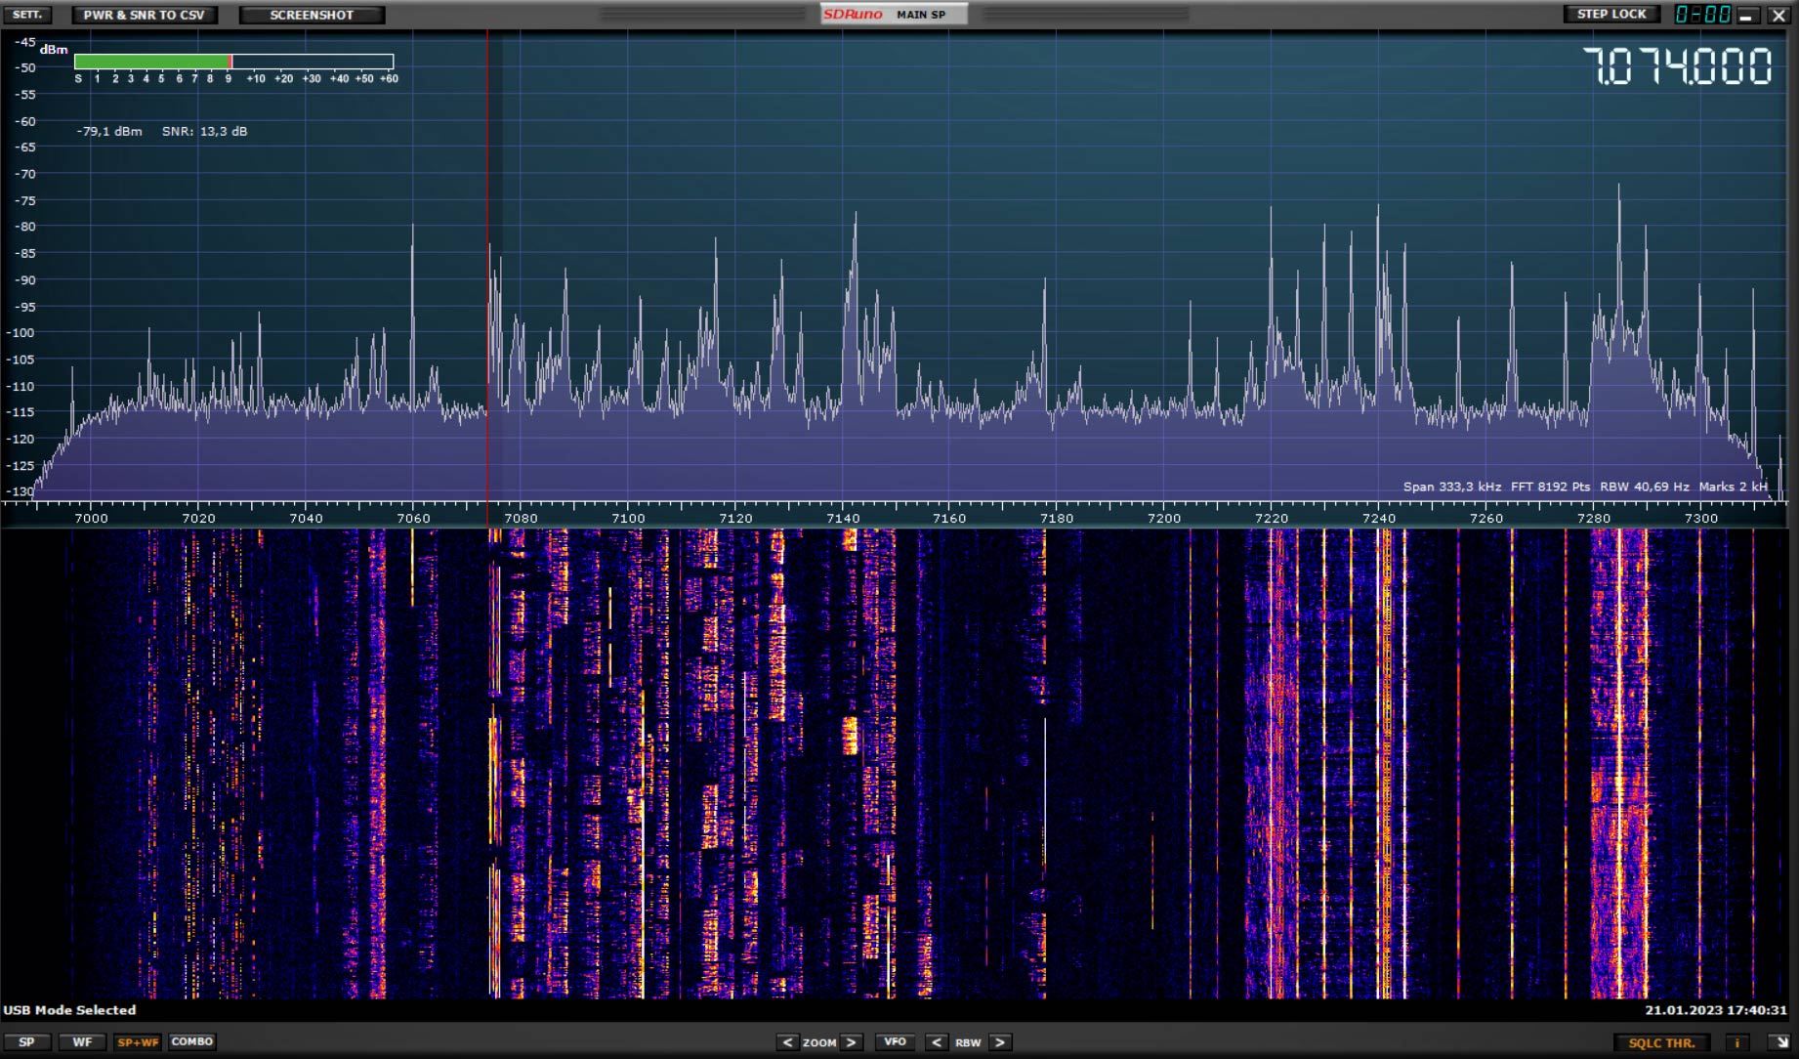Viewport: 1799px width, 1059px height.
Task: Select the 7140 frequency scale label
Action: pos(843,518)
